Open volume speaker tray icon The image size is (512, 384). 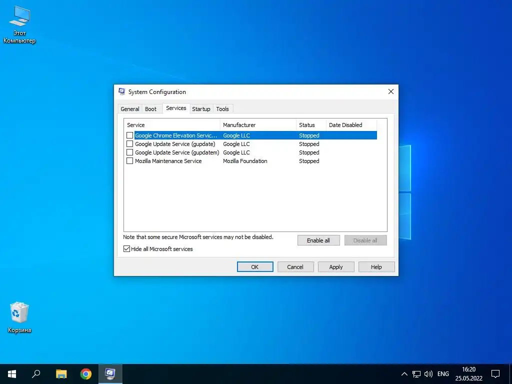[428, 374]
